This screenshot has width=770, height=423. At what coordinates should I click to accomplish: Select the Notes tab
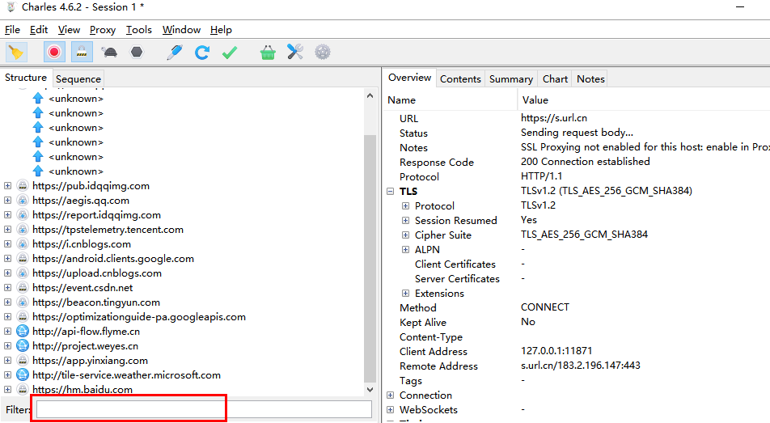pos(590,78)
